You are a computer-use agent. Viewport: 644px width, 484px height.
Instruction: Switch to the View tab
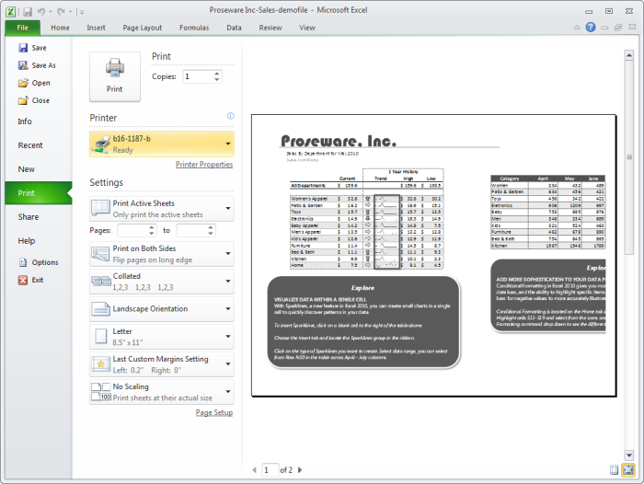(x=306, y=28)
